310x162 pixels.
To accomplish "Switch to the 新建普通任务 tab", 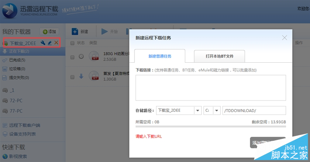I will (x=160, y=56).
